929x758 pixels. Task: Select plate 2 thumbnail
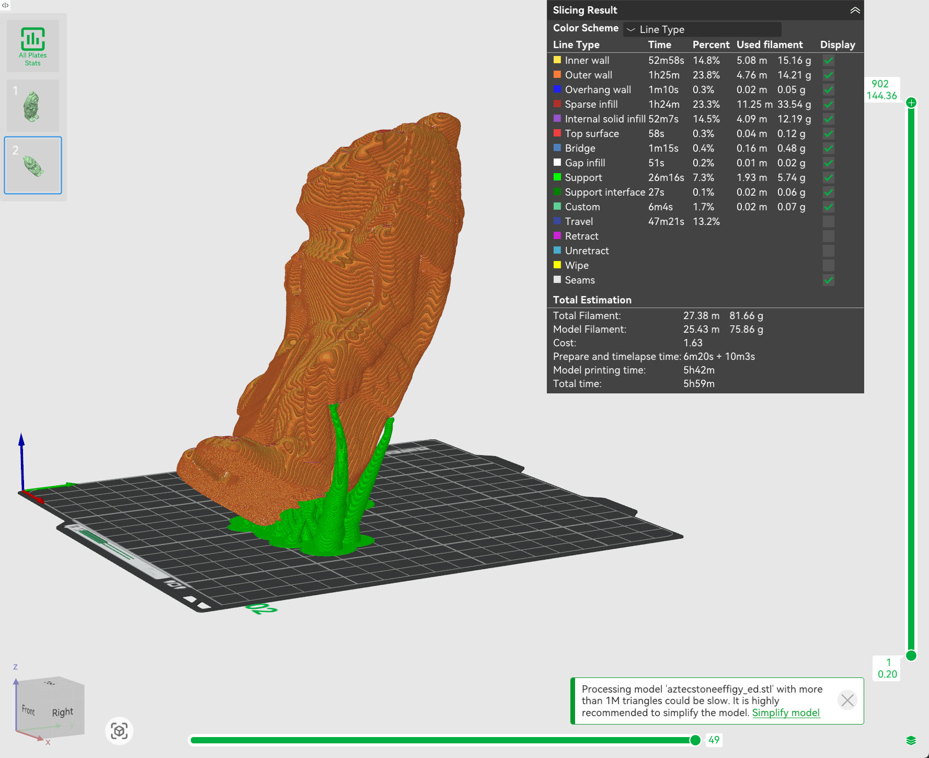33,165
